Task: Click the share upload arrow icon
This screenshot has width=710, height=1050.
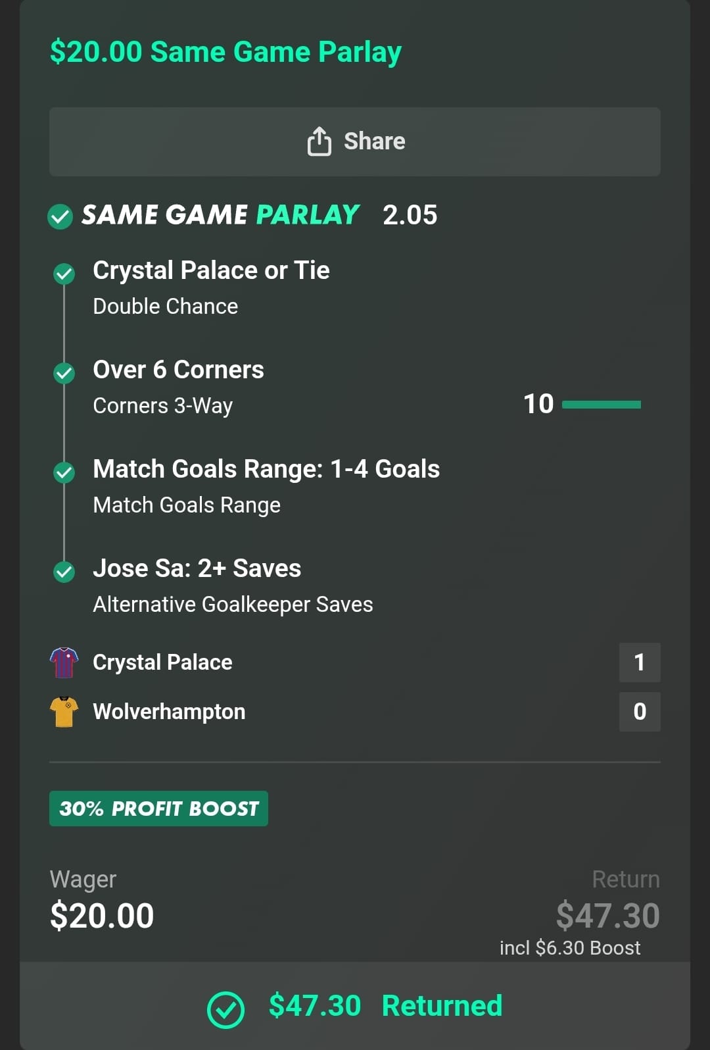Action: (x=319, y=141)
